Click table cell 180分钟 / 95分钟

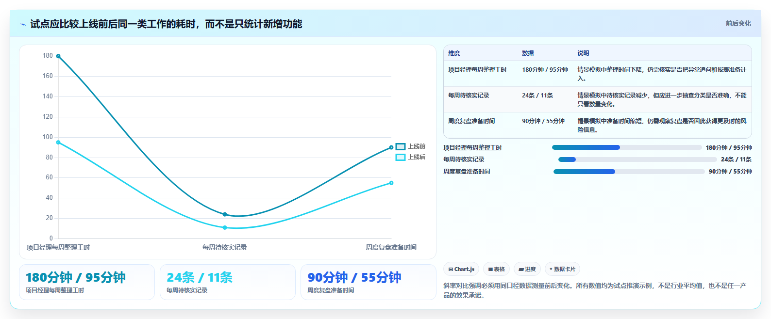[545, 70]
